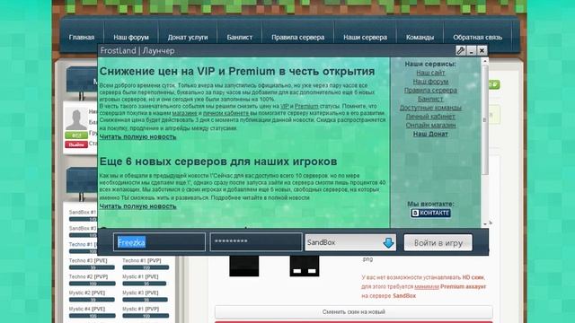Click the green button under the avatar
This screenshot has height=323, width=575.
pyautogui.click(x=76, y=135)
